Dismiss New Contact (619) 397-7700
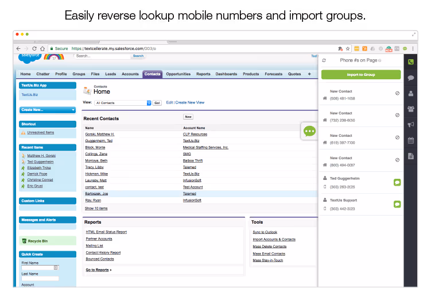This screenshot has width=431, height=288. [397, 137]
